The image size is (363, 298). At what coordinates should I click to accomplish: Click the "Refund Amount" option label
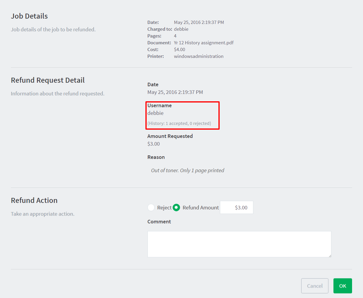click(x=201, y=208)
